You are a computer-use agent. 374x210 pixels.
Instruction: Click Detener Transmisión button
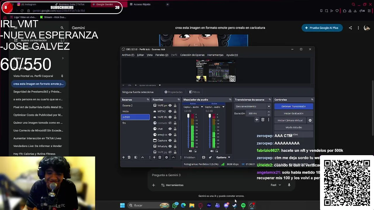click(294, 106)
